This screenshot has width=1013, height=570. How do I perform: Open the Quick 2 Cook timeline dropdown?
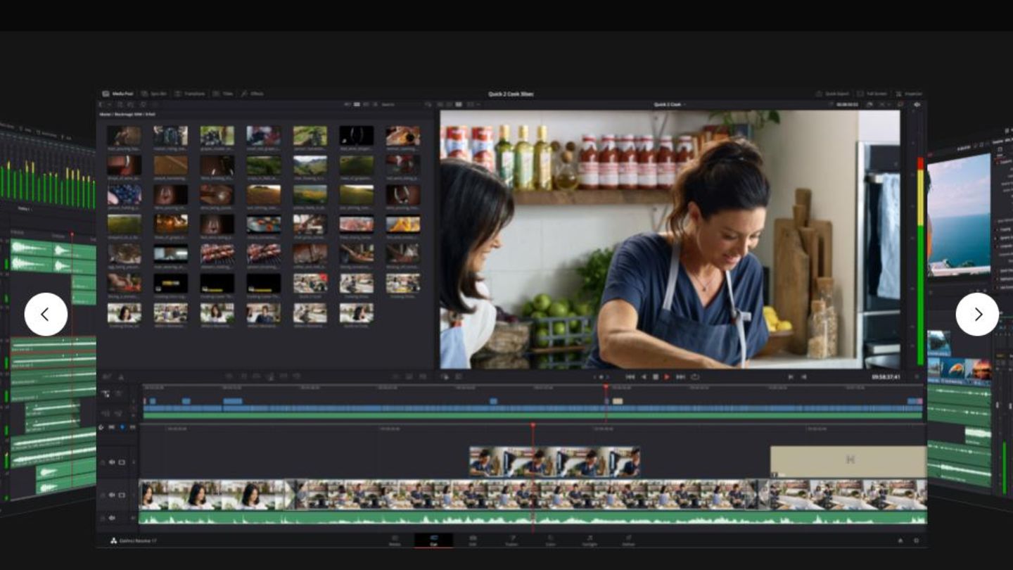(x=670, y=104)
